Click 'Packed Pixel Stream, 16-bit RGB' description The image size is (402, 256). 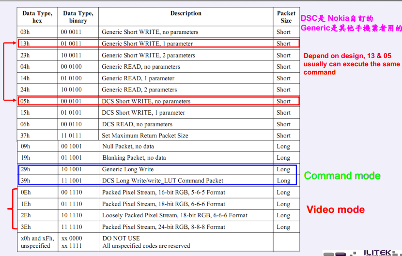tap(164, 192)
